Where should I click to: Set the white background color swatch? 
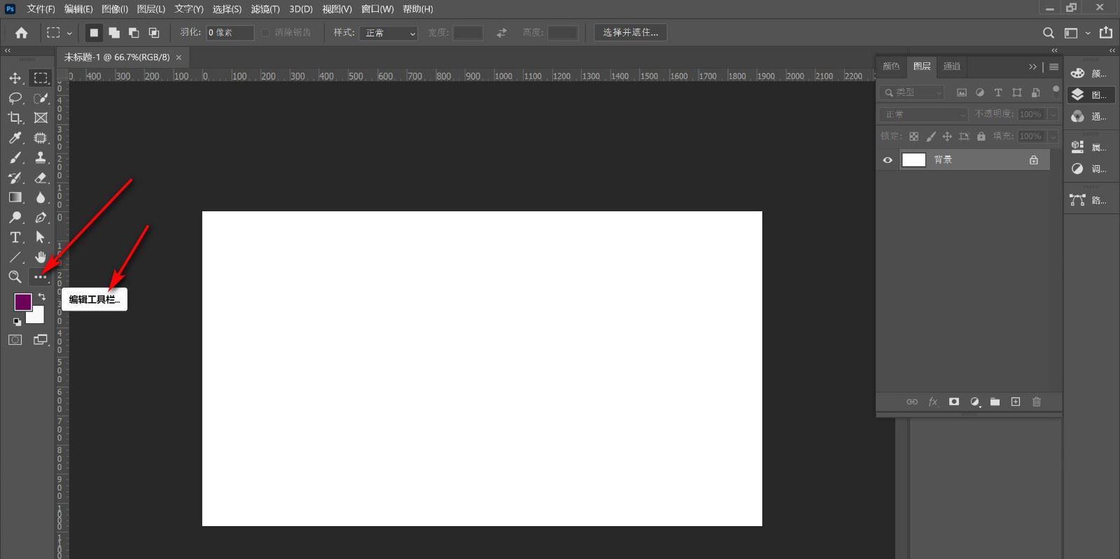point(37,317)
